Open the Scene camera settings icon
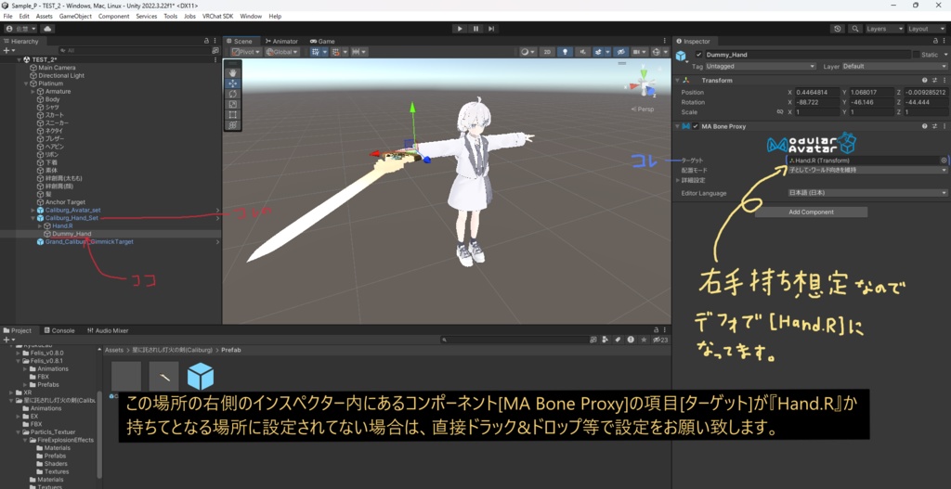Screen dimensions: 951x489 (x=638, y=52)
